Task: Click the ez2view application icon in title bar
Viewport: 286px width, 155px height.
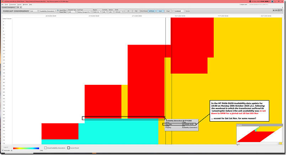Action: click(2, 2)
